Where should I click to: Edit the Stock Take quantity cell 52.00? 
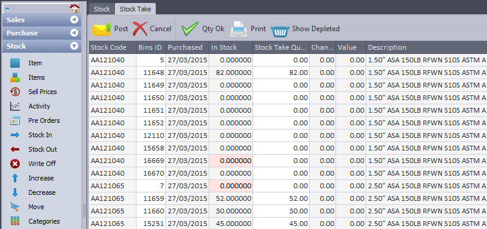[x=281, y=198]
